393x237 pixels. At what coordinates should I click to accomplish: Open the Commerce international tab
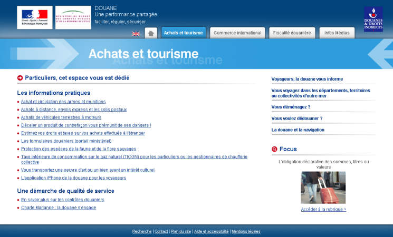pos(237,33)
